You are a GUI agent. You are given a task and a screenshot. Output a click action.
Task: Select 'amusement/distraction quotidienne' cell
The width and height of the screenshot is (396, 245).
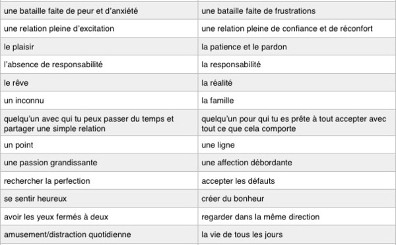(x=99, y=234)
